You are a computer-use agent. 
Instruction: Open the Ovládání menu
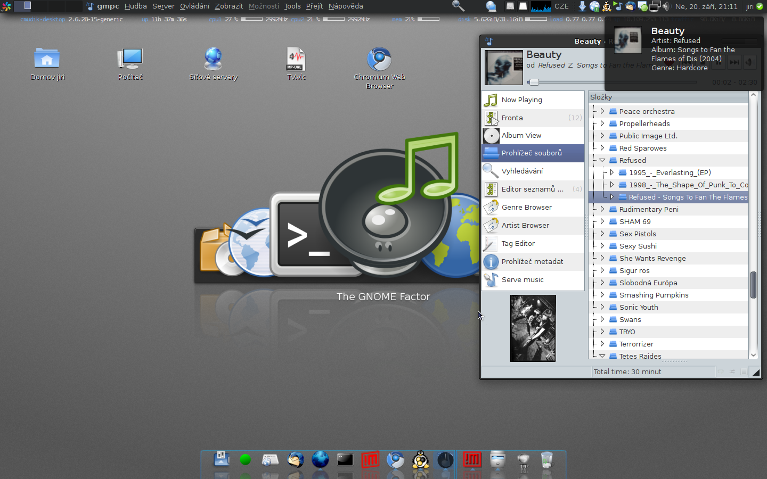click(x=194, y=6)
